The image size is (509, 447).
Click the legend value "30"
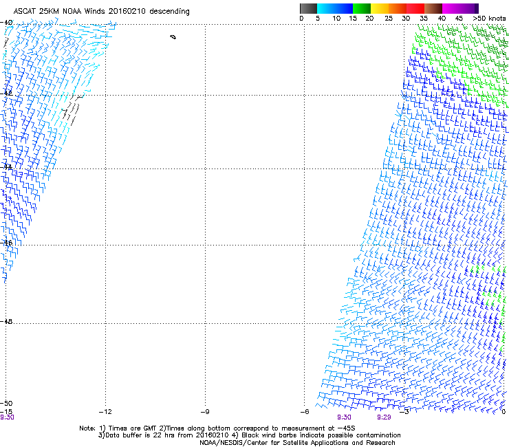(x=406, y=19)
